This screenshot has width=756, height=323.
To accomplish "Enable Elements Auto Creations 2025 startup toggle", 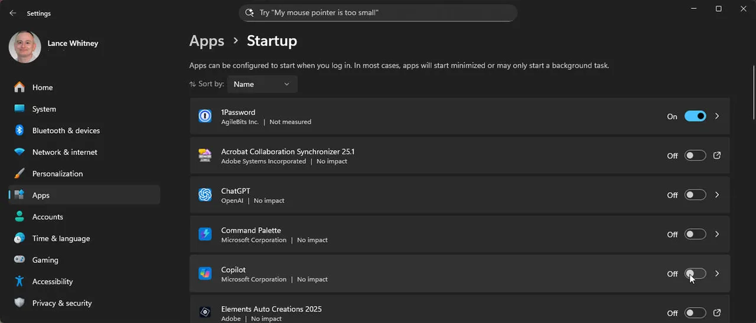I will tap(695, 313).
